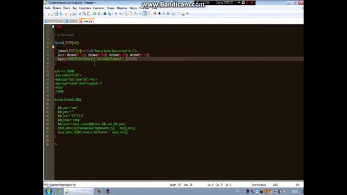Open the Поиск menu
The height and width of the screenshot is (195, 347).
point(67,8)
